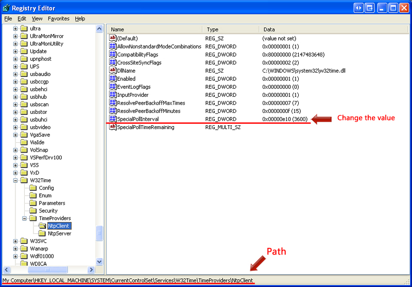Image resolution: width=412 pixels, height=287 pixels.
Task: Expand the VolSnap key
Action: [x=15, y=150]
